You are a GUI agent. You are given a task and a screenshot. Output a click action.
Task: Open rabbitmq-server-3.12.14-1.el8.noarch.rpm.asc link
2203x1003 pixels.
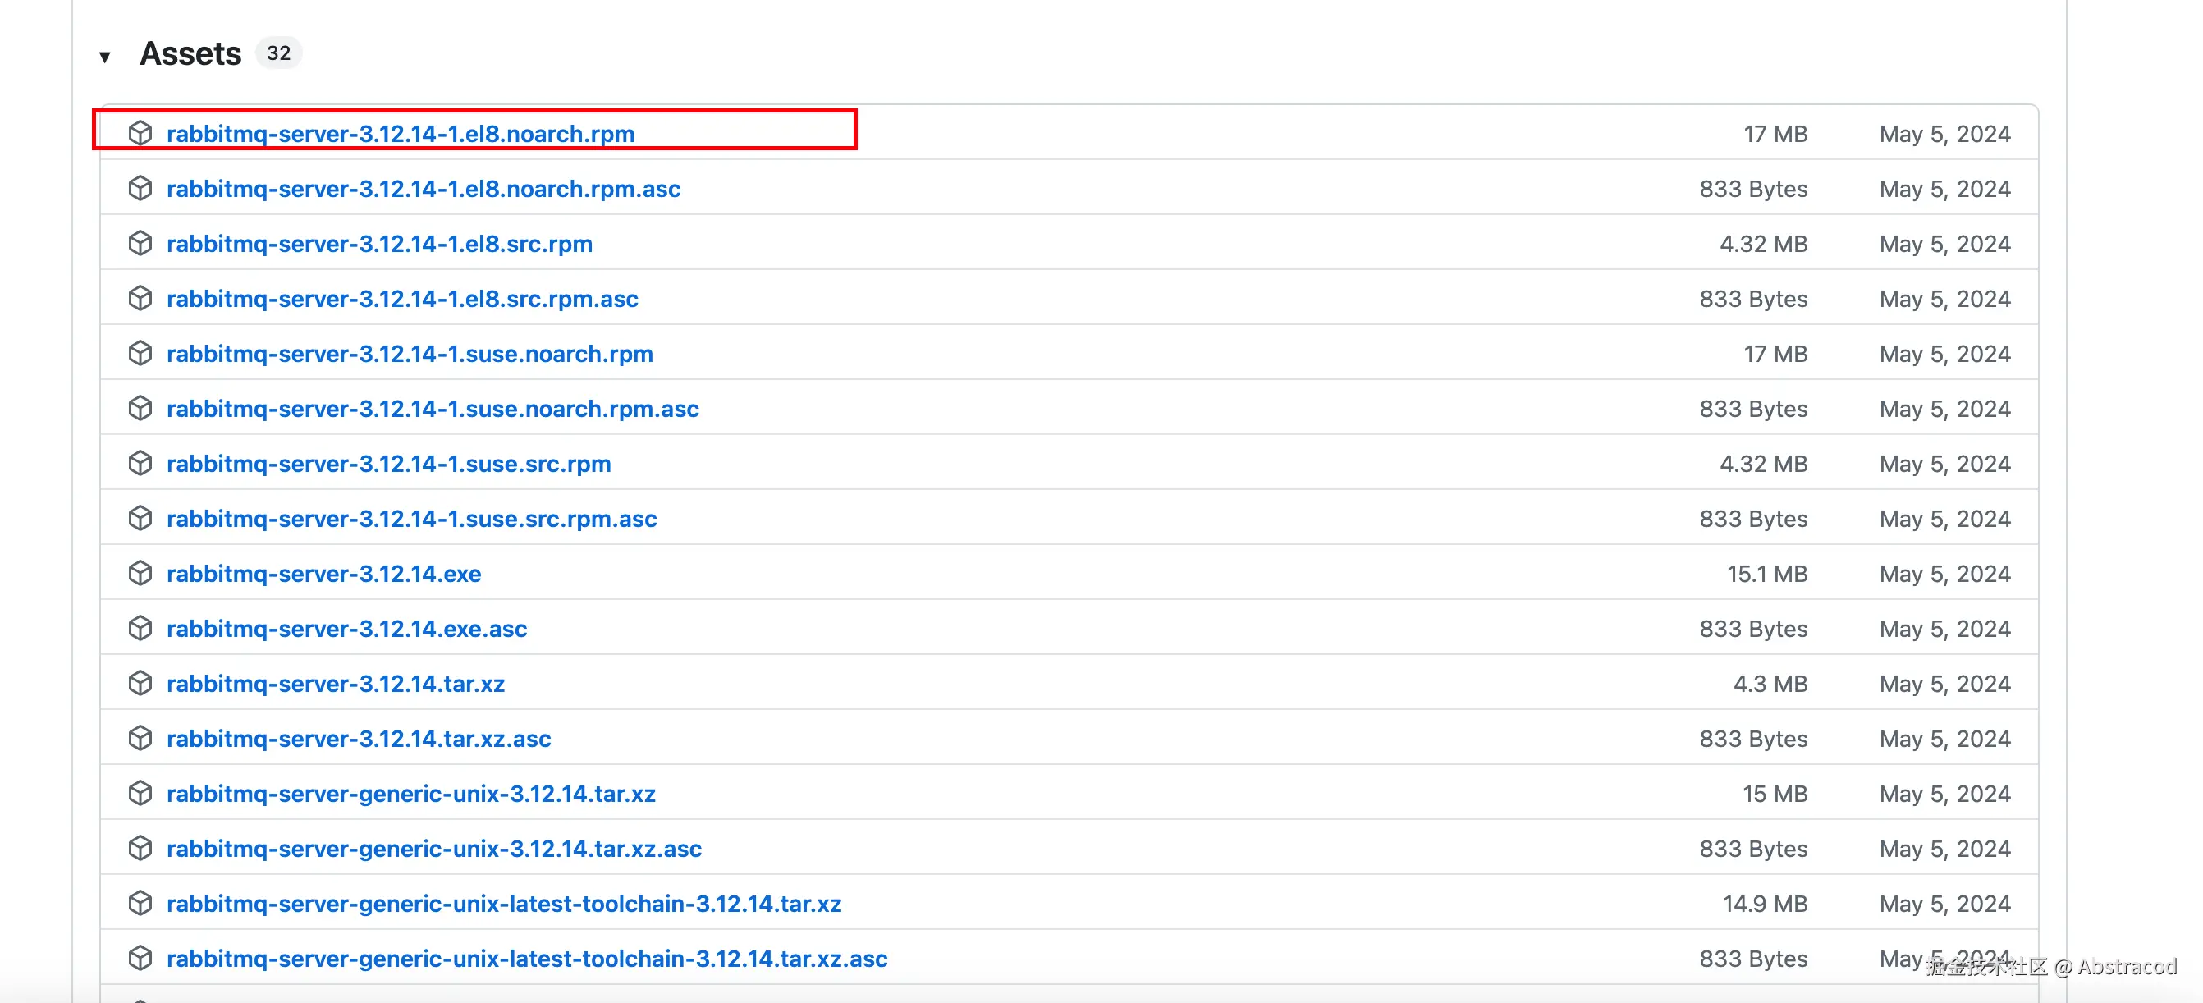click(424, 189)
